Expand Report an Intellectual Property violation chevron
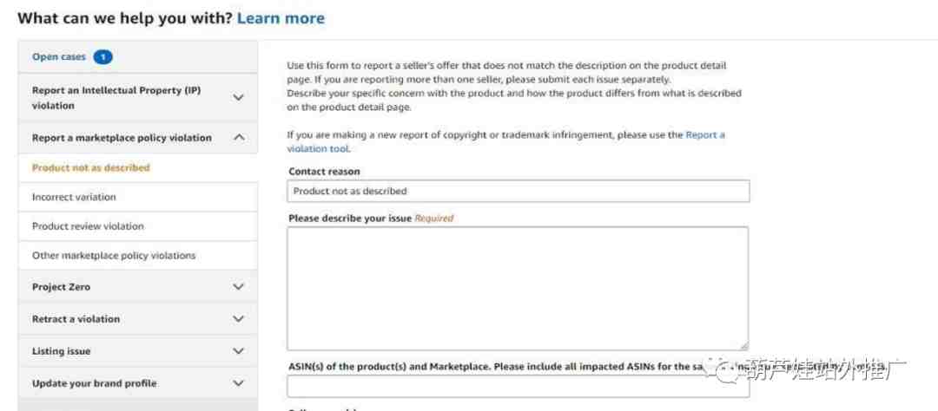Image resolution: width=938 pixels, height=411 pixels. coord(238,97)
